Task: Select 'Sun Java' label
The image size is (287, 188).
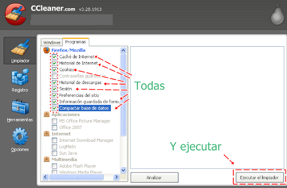Action: 68,153
